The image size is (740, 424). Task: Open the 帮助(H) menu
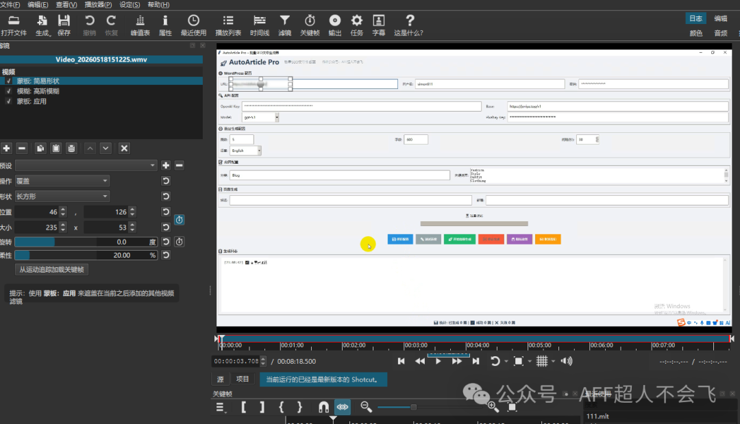[158, 5]
